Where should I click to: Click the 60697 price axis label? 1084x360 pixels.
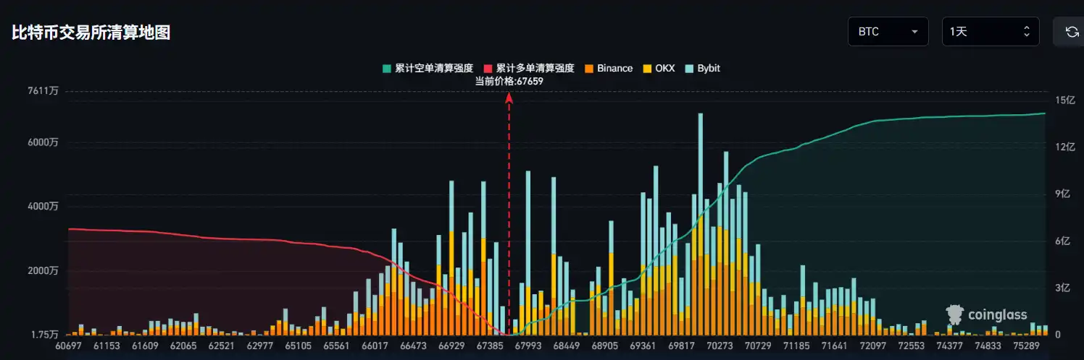pos(70,347)
